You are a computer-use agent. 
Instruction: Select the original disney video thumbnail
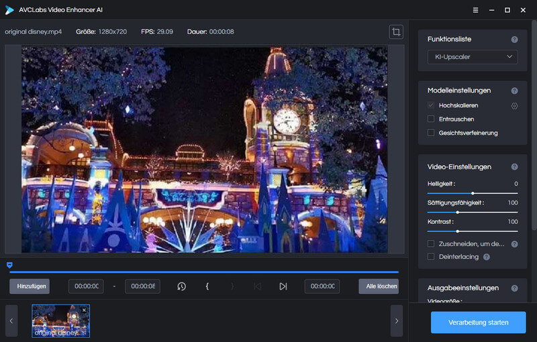pos(60,321)
